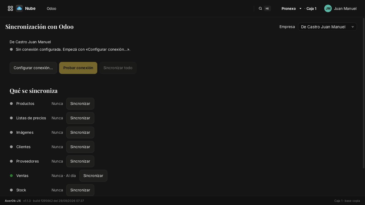Click the vertical page scrollbar
Screen dimensions: 365x205
coord(363,93)
